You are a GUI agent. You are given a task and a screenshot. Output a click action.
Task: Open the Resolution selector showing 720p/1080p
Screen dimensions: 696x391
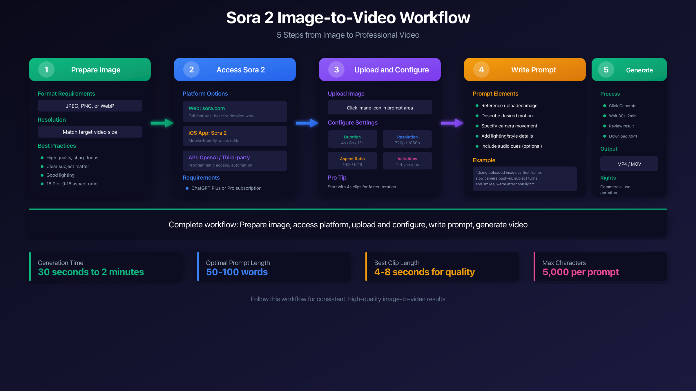pyautogui.click(x=407, y=139)
